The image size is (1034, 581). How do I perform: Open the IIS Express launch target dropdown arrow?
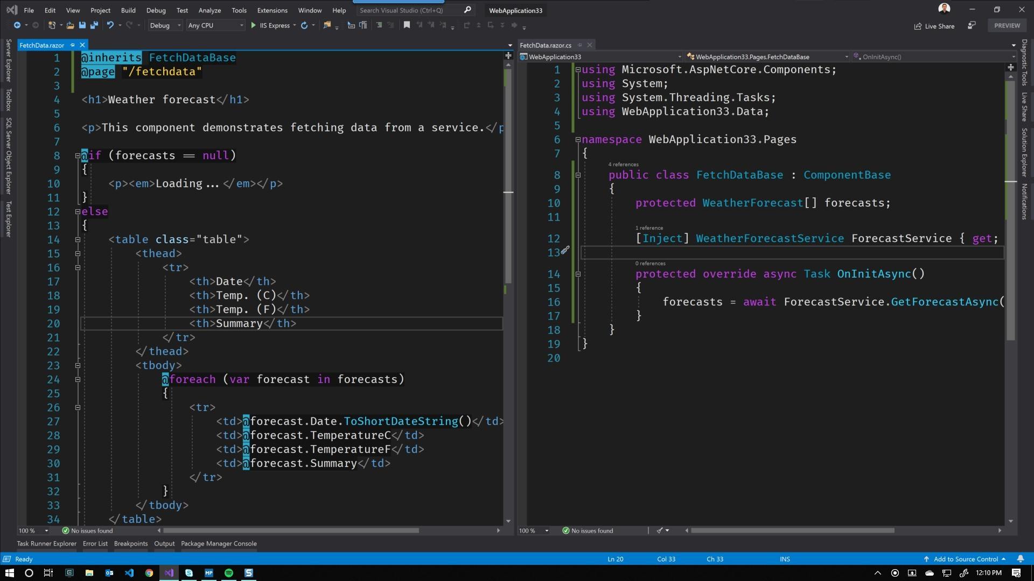tap(295, 25)
